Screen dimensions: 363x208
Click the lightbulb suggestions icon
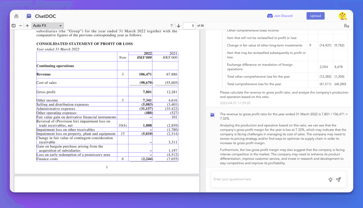click(330, 179)
